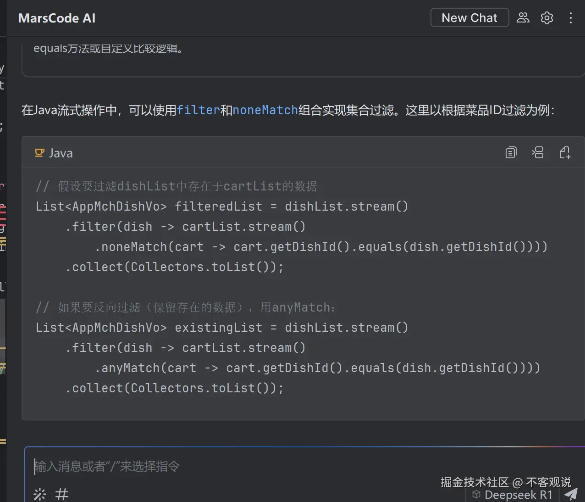The height and width of the screenshot is (502, 585).
Task: Click the Deepseek cube icon near the model name
Action: (x=475, y=495)
